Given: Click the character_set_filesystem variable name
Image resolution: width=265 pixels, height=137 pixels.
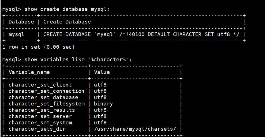Looking at the screenshot, I should point(47,104).
